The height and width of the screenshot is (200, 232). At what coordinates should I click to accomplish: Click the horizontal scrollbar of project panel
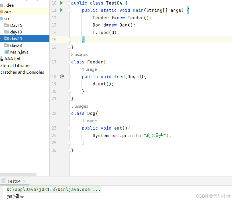click(18, 174)
